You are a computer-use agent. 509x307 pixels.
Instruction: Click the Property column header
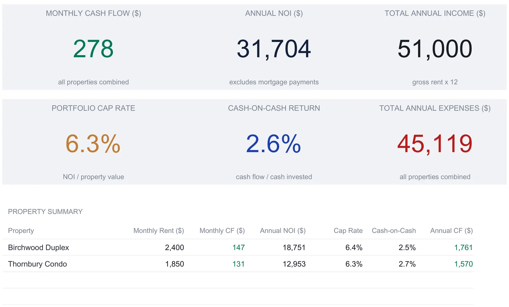tap(21, 231)
